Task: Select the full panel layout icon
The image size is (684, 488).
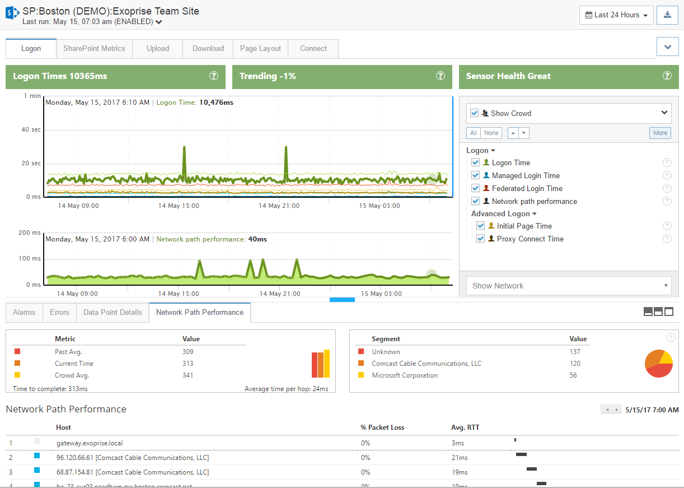Action: [x=668, y=312]
